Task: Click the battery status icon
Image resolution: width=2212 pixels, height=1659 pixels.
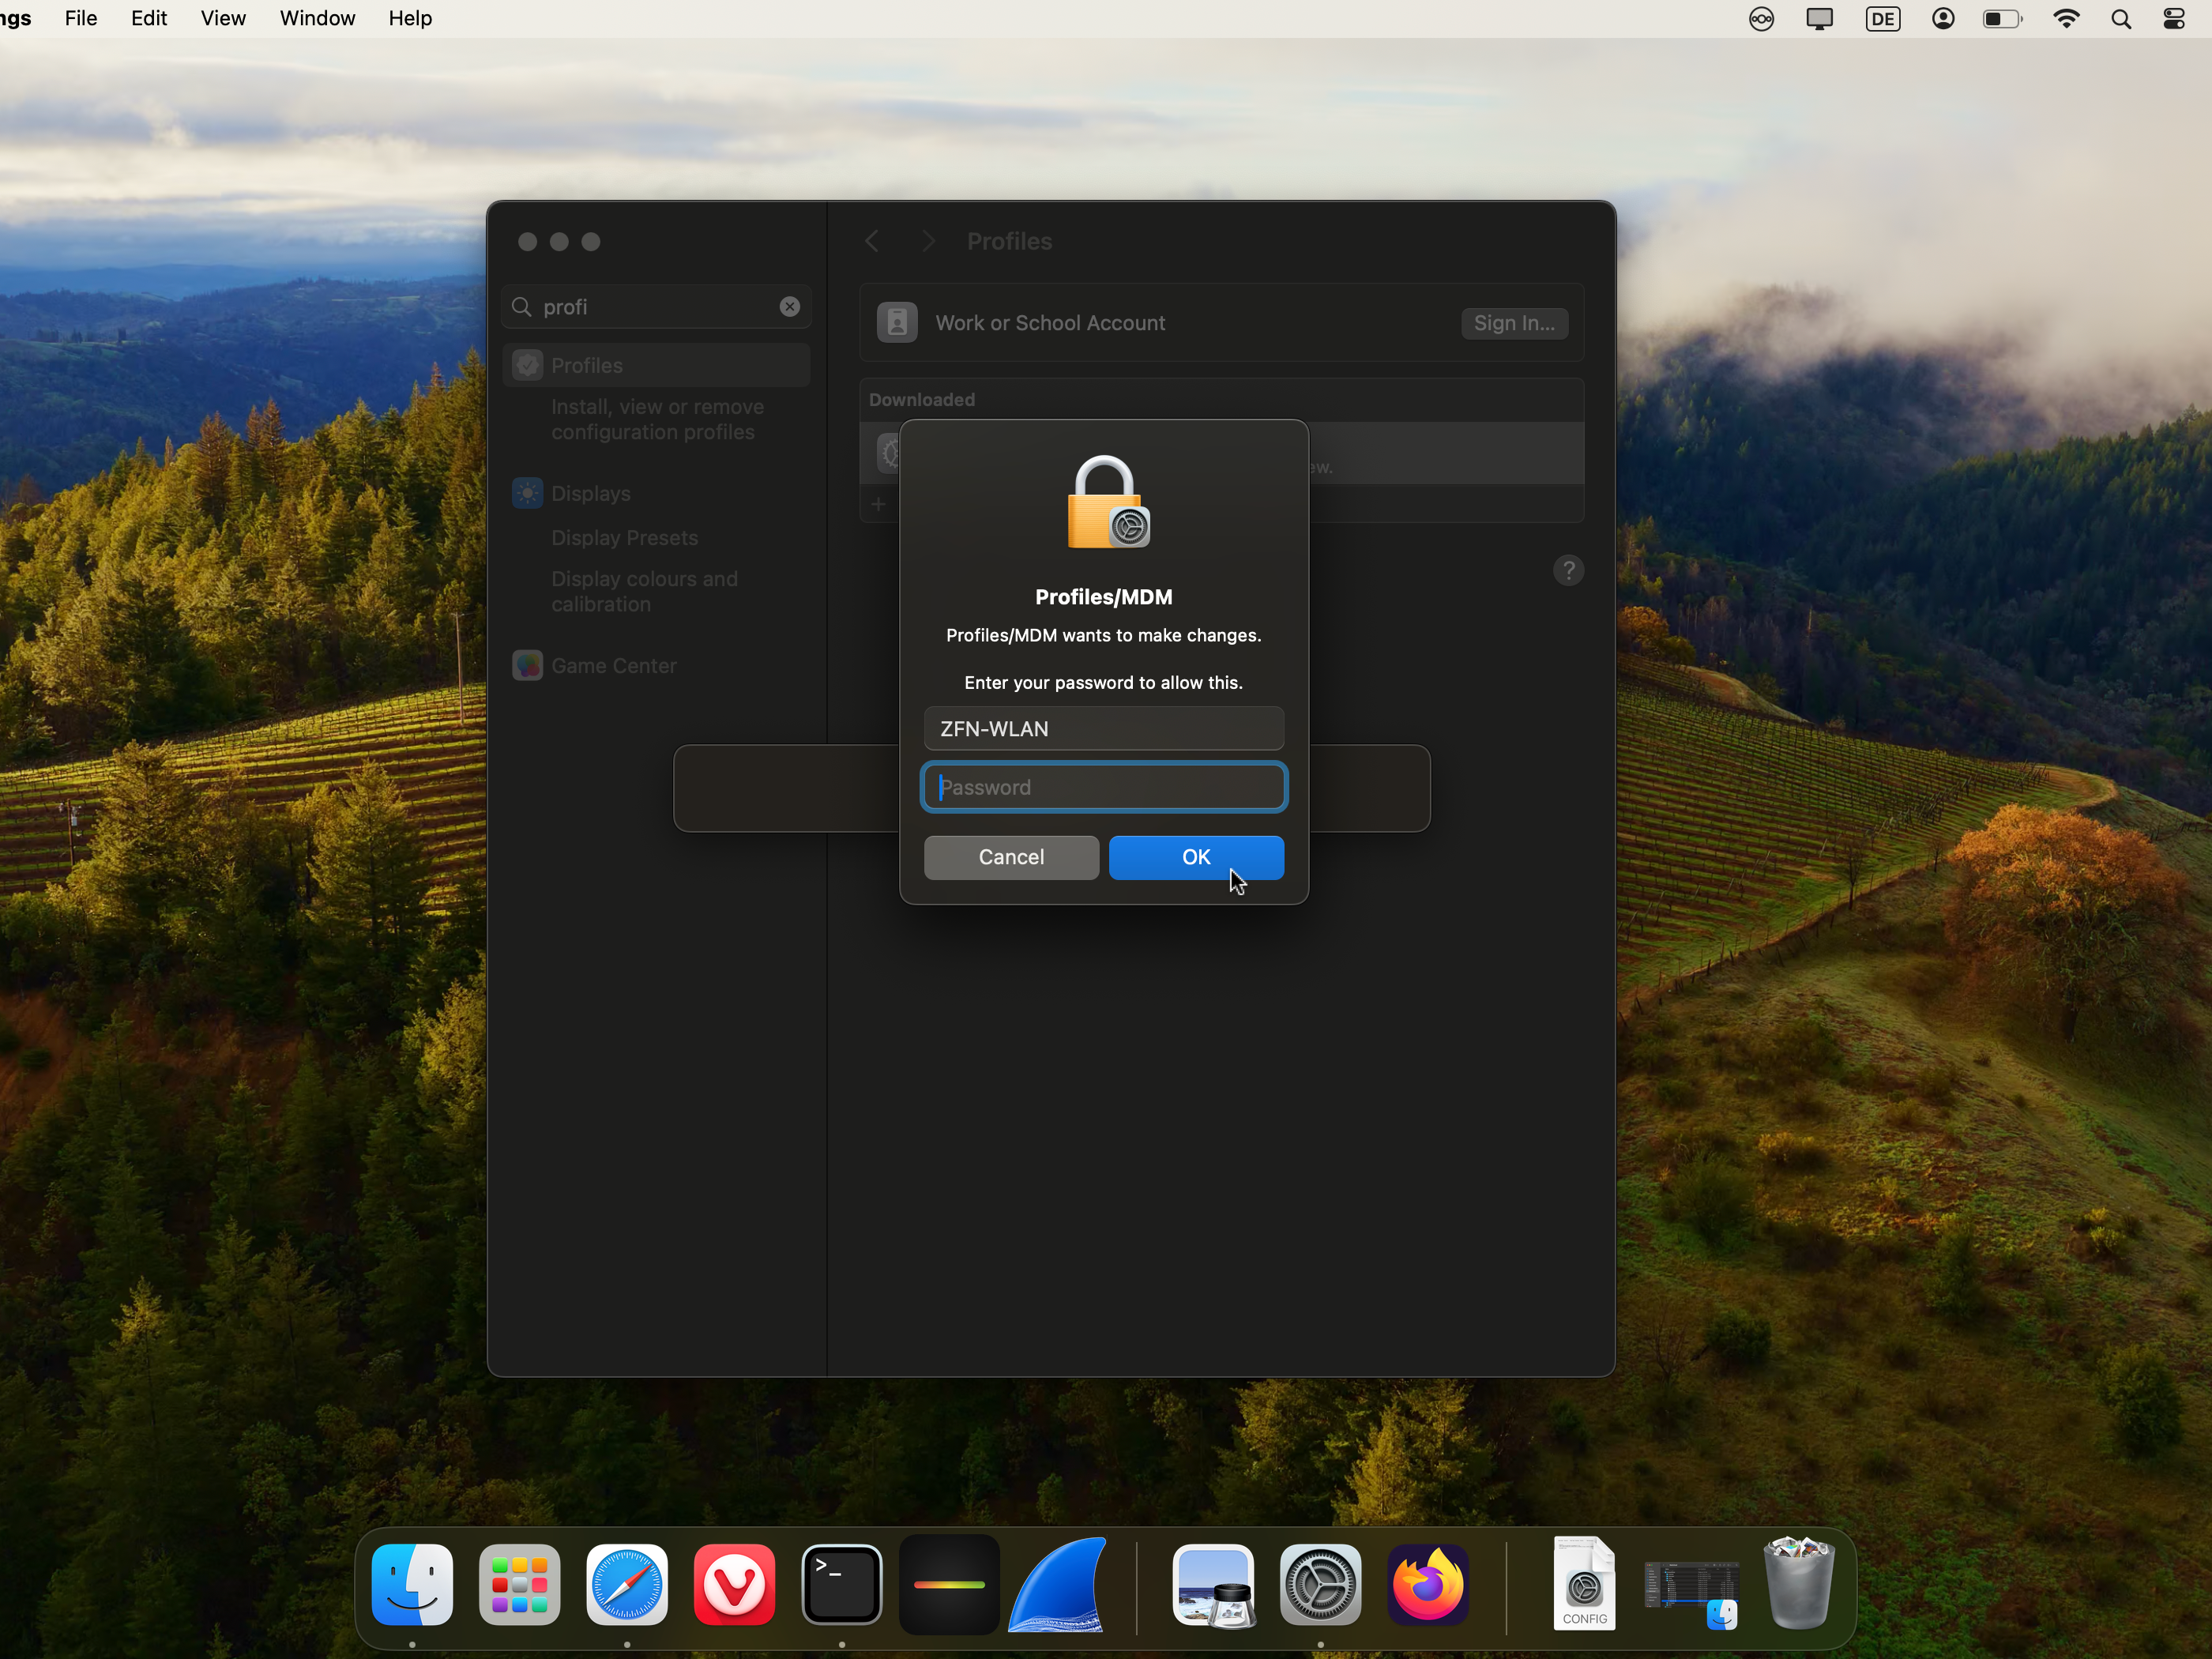Action: pyautogui.click(x=2002, y=19)
